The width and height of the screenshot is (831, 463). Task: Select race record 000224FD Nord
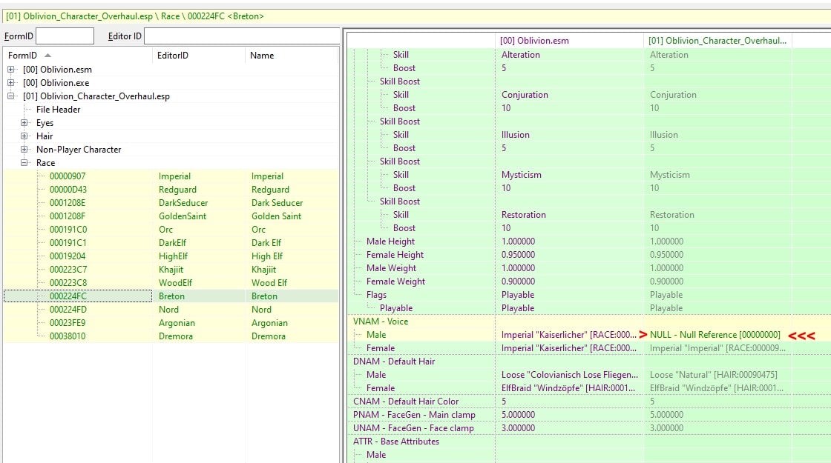[x=171, y=310]
